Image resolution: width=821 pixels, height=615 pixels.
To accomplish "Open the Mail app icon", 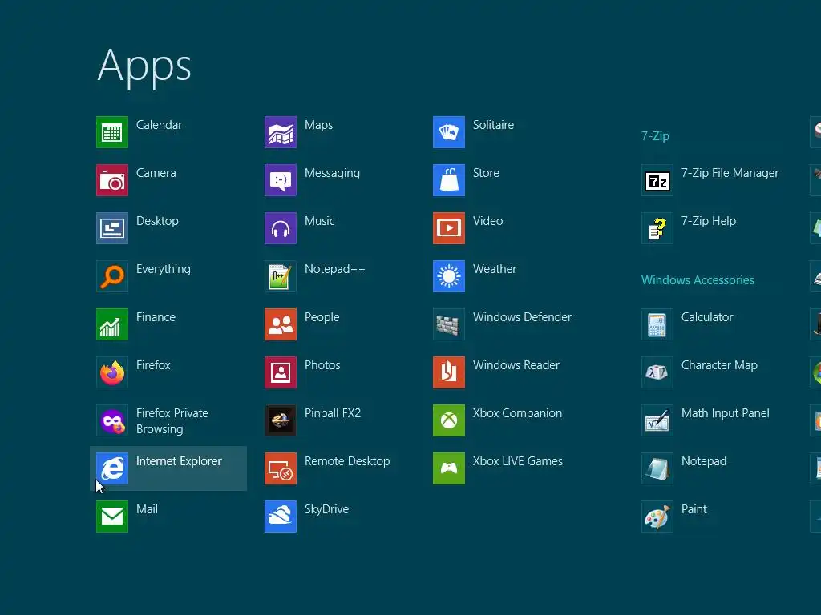I will pos(112,517).
